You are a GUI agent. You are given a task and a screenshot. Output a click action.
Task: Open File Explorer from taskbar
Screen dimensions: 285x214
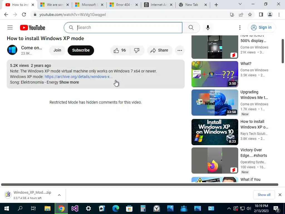(47, 208)
